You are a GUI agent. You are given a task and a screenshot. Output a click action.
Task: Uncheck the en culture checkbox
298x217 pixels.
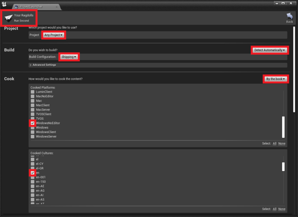(x=33, y=173)
